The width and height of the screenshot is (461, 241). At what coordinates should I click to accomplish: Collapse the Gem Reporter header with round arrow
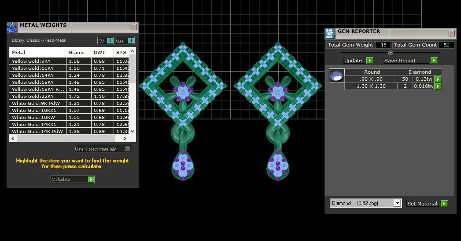(x=391, y=53)
